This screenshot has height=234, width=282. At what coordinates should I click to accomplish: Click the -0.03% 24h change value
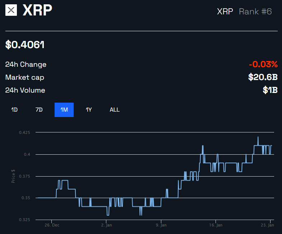263,65
